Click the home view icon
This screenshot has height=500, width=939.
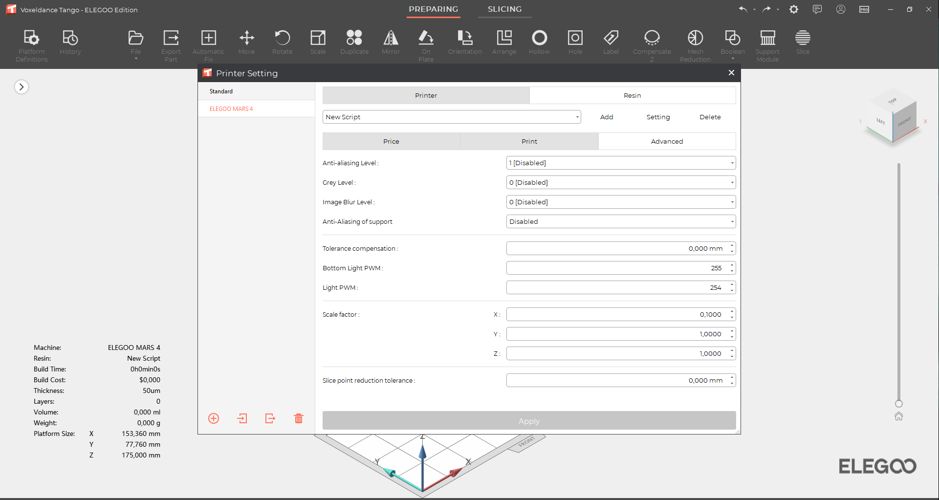(x=898, y=416)
